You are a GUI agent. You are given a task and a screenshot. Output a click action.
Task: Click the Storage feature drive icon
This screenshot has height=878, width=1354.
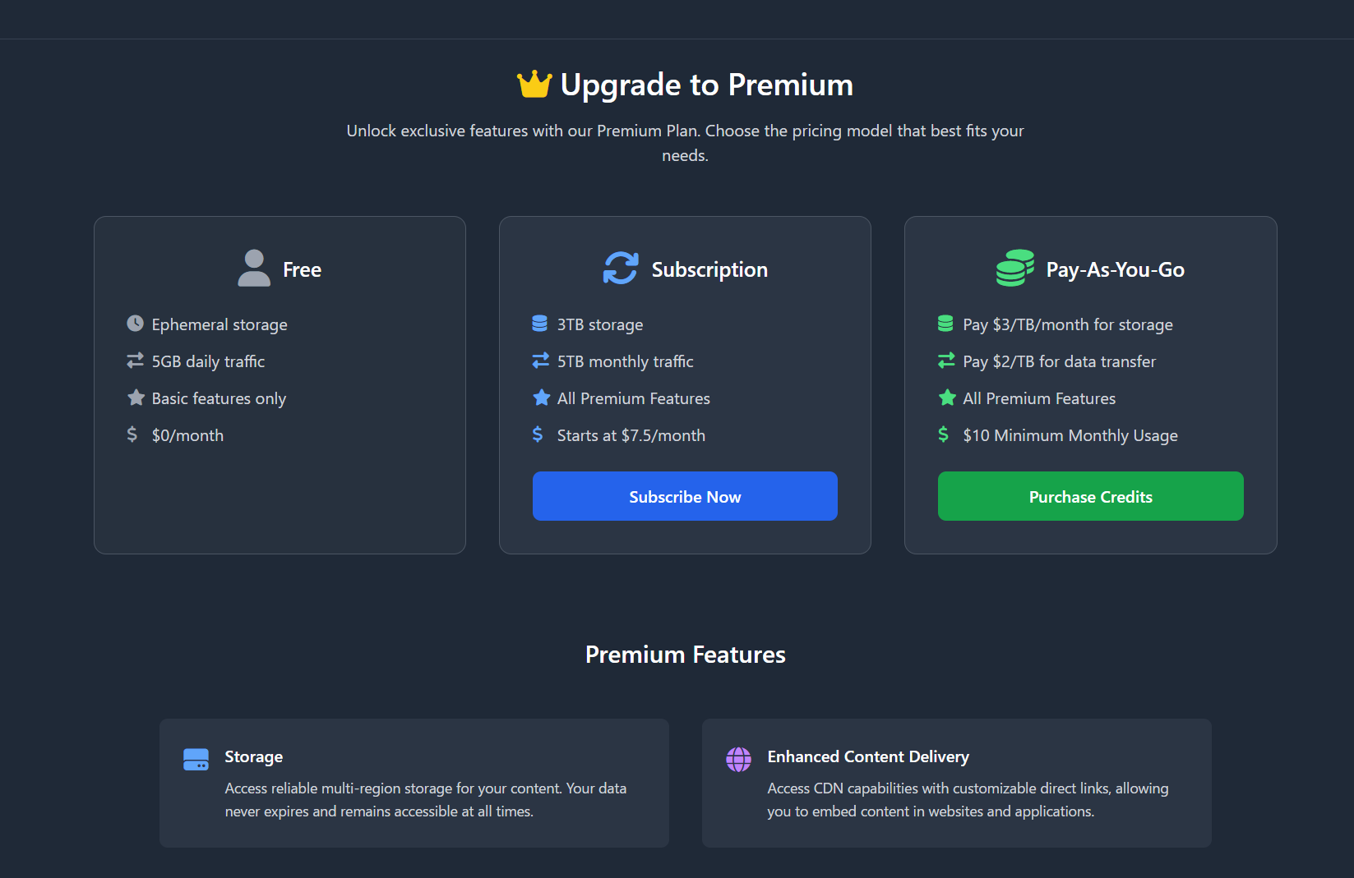click(x=196, y=760)
